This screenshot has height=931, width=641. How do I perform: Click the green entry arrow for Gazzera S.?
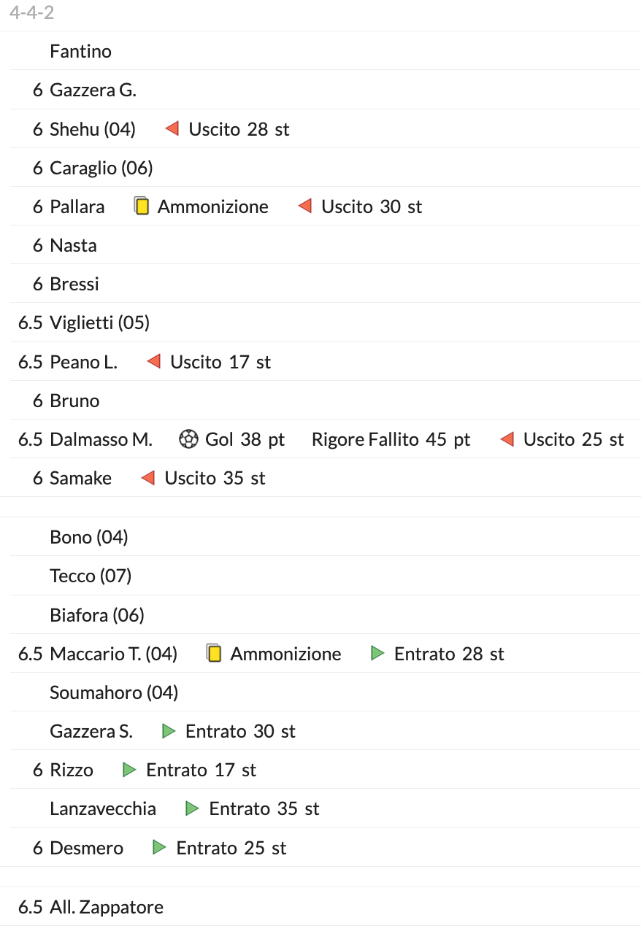tap(169, 731)
